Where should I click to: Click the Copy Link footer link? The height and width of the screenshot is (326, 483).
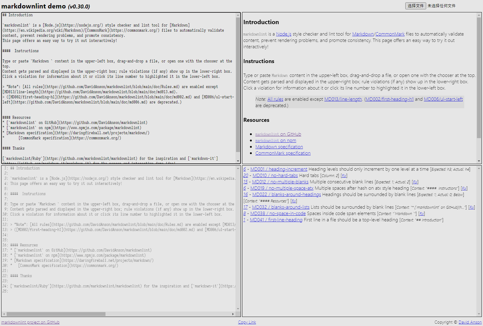247,322
